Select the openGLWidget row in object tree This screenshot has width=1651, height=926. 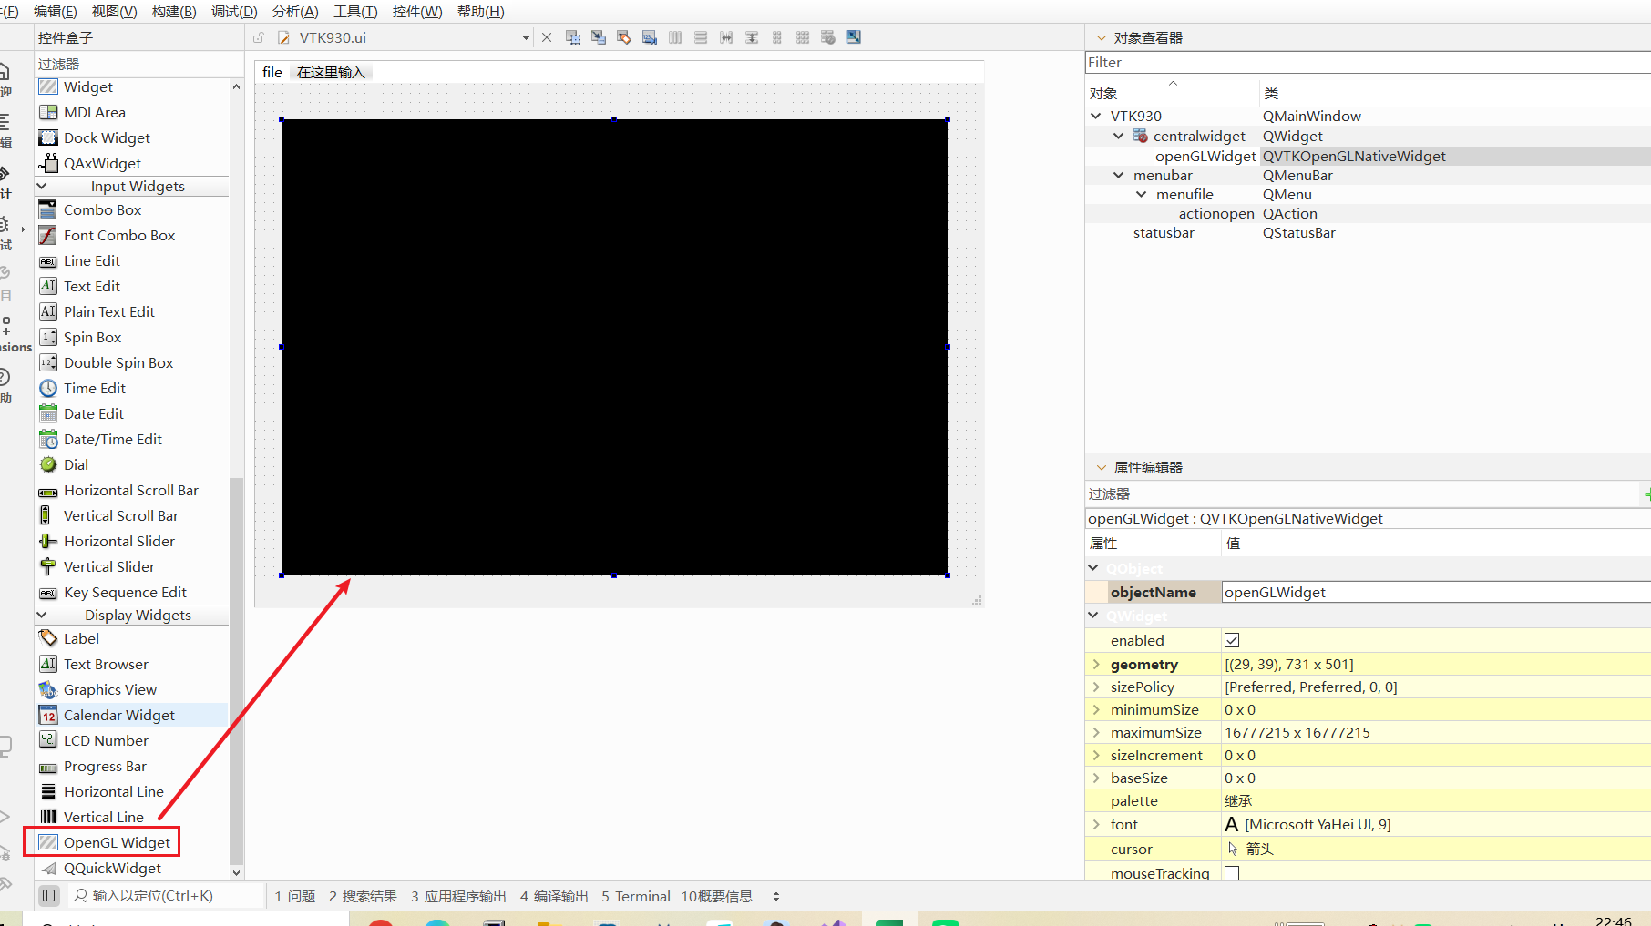point(1368,156)
